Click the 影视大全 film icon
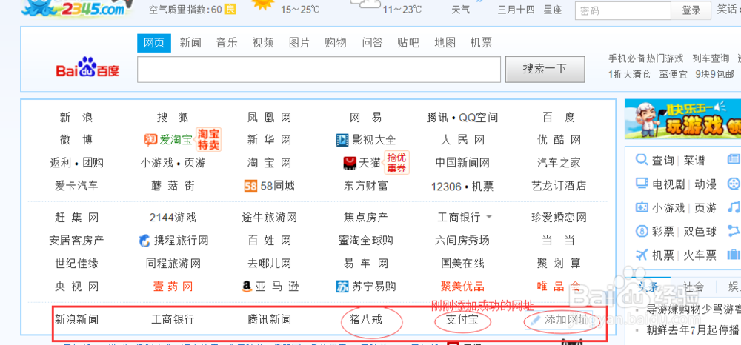Image resolution: width=741 pixels, height=345 pixels. pyautogui.click(x=342, y=140)
